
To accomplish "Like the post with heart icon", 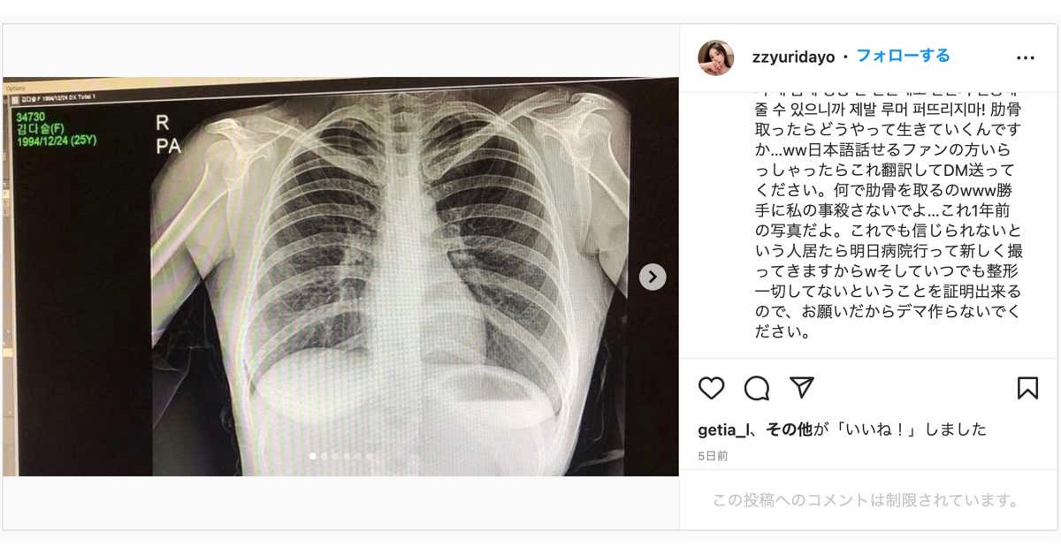I will tap(712, 388).
